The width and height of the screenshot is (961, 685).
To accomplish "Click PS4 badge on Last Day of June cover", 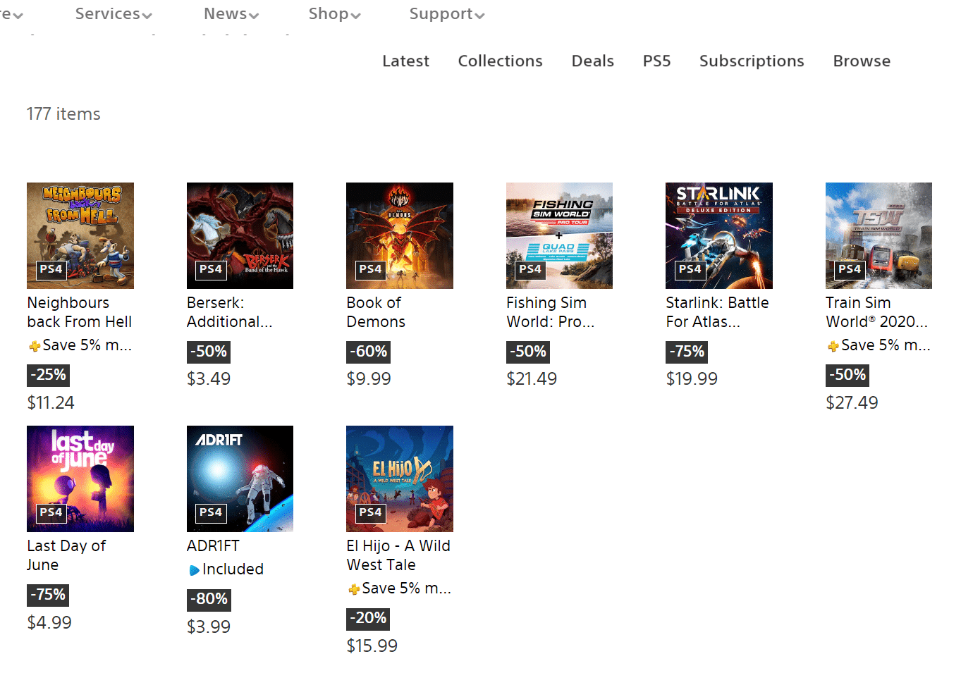I will point(51,513).
